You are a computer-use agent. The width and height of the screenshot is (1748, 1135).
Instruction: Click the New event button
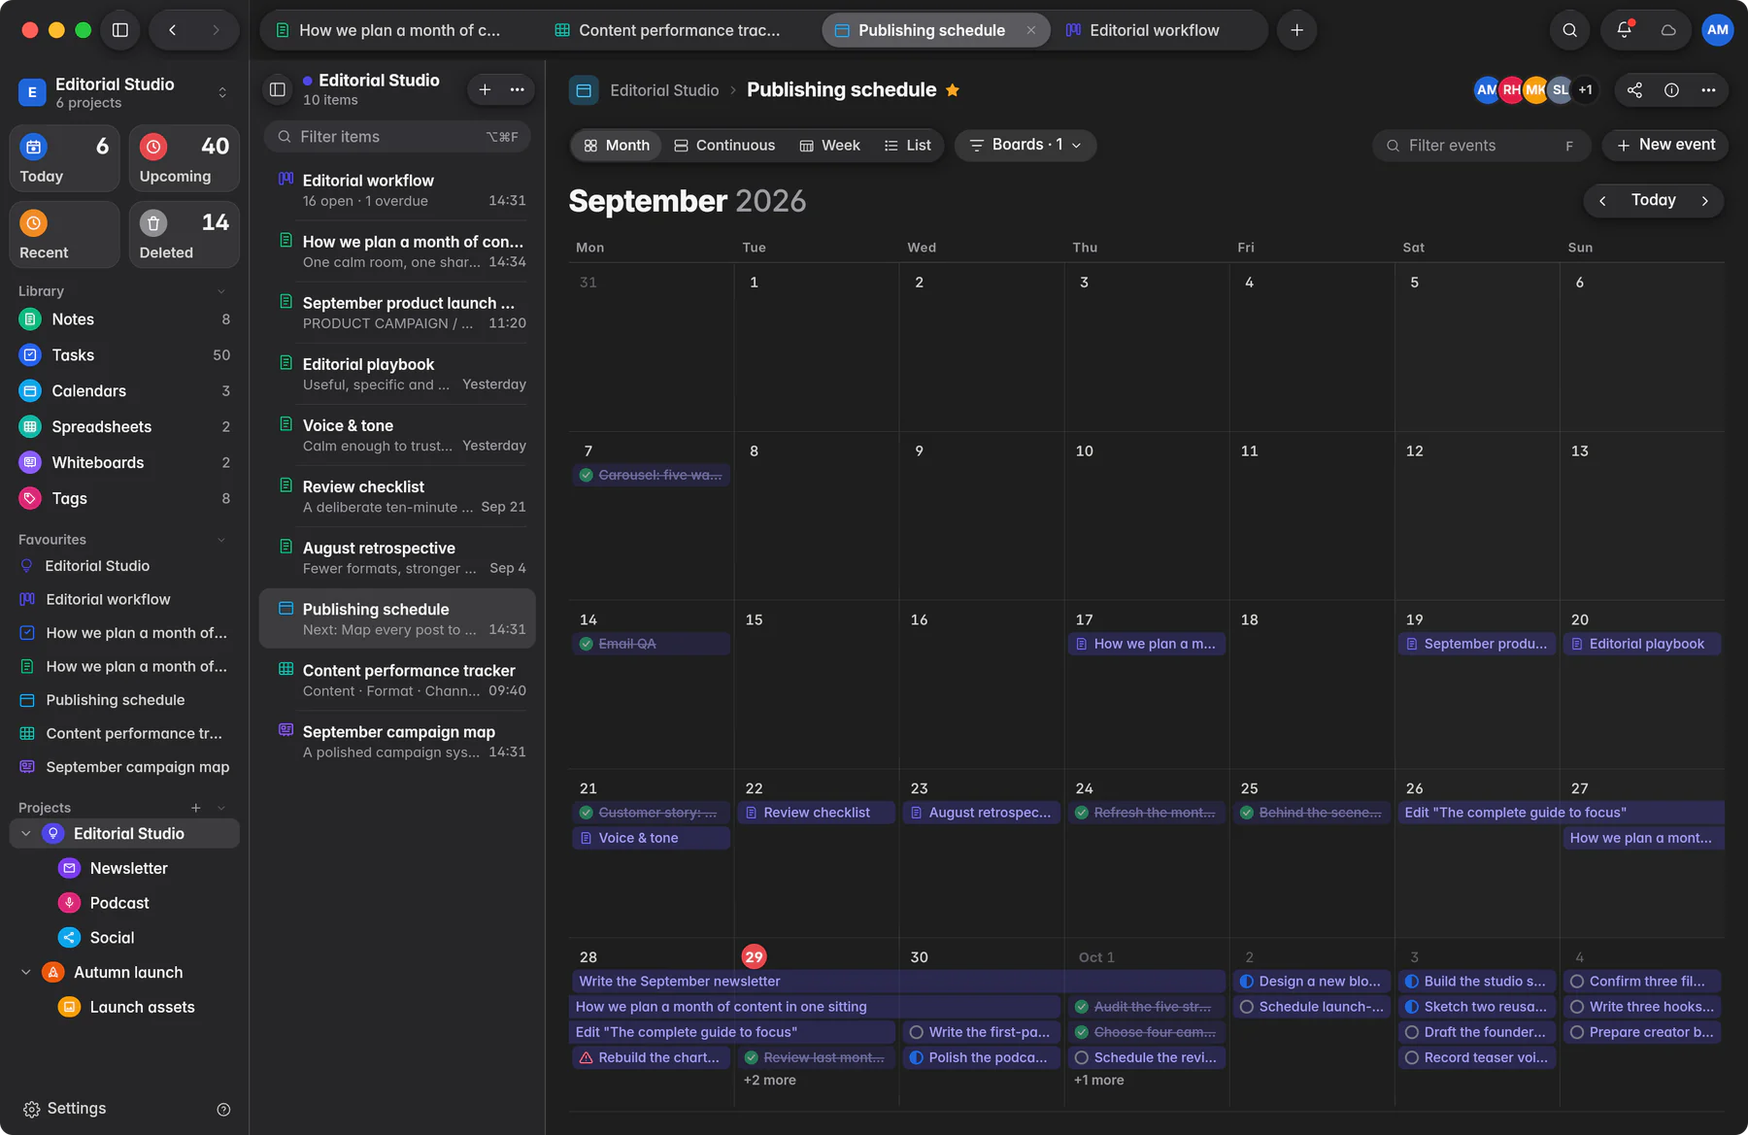coord(1665,146)
